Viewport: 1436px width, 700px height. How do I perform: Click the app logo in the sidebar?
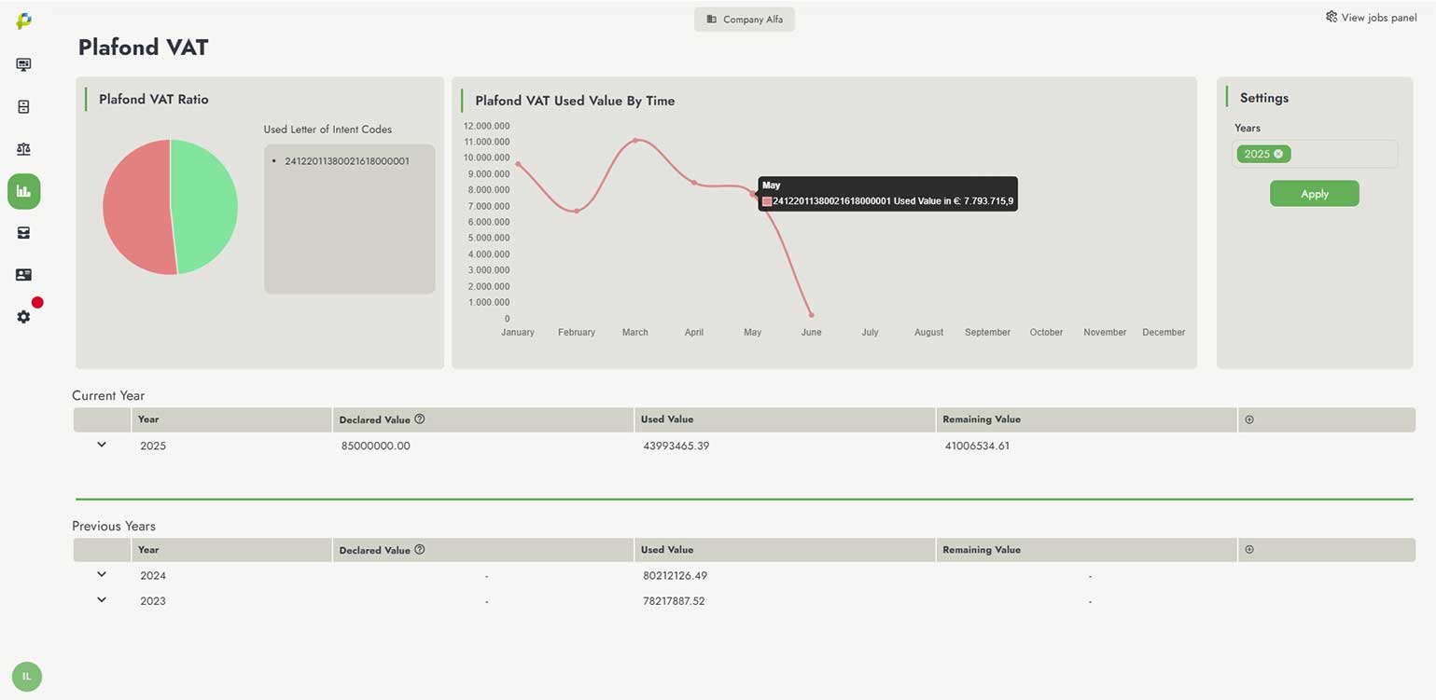24,21
